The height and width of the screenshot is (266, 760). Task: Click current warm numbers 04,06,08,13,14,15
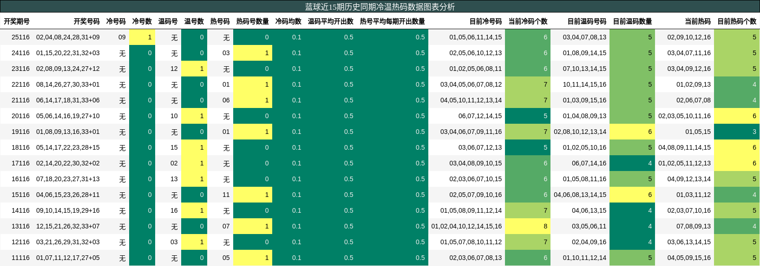[x=580, y=195]
